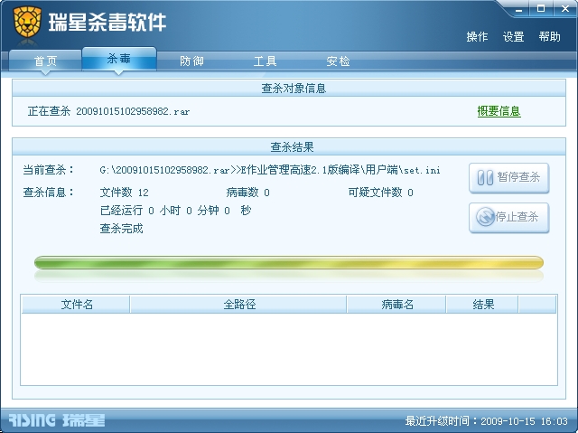Minimize the Rising antivirus window
Image resolution: width=578 pixels, height=433 pixels.
pos(519,9)
